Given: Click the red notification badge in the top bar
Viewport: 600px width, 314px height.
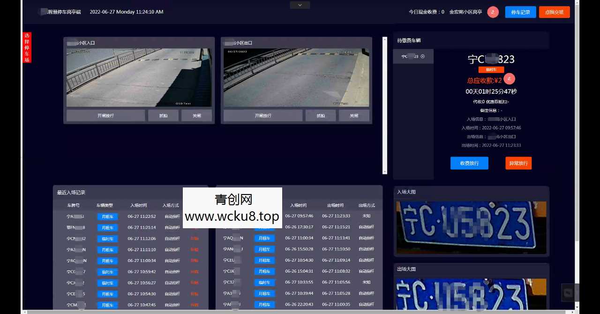Looking at the screenshot, I should pos(493,12).
